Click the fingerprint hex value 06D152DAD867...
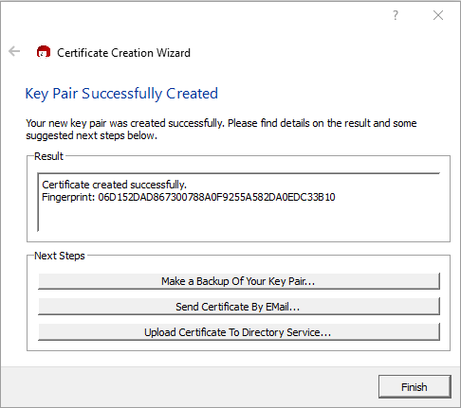 click(x=216, y=197)
